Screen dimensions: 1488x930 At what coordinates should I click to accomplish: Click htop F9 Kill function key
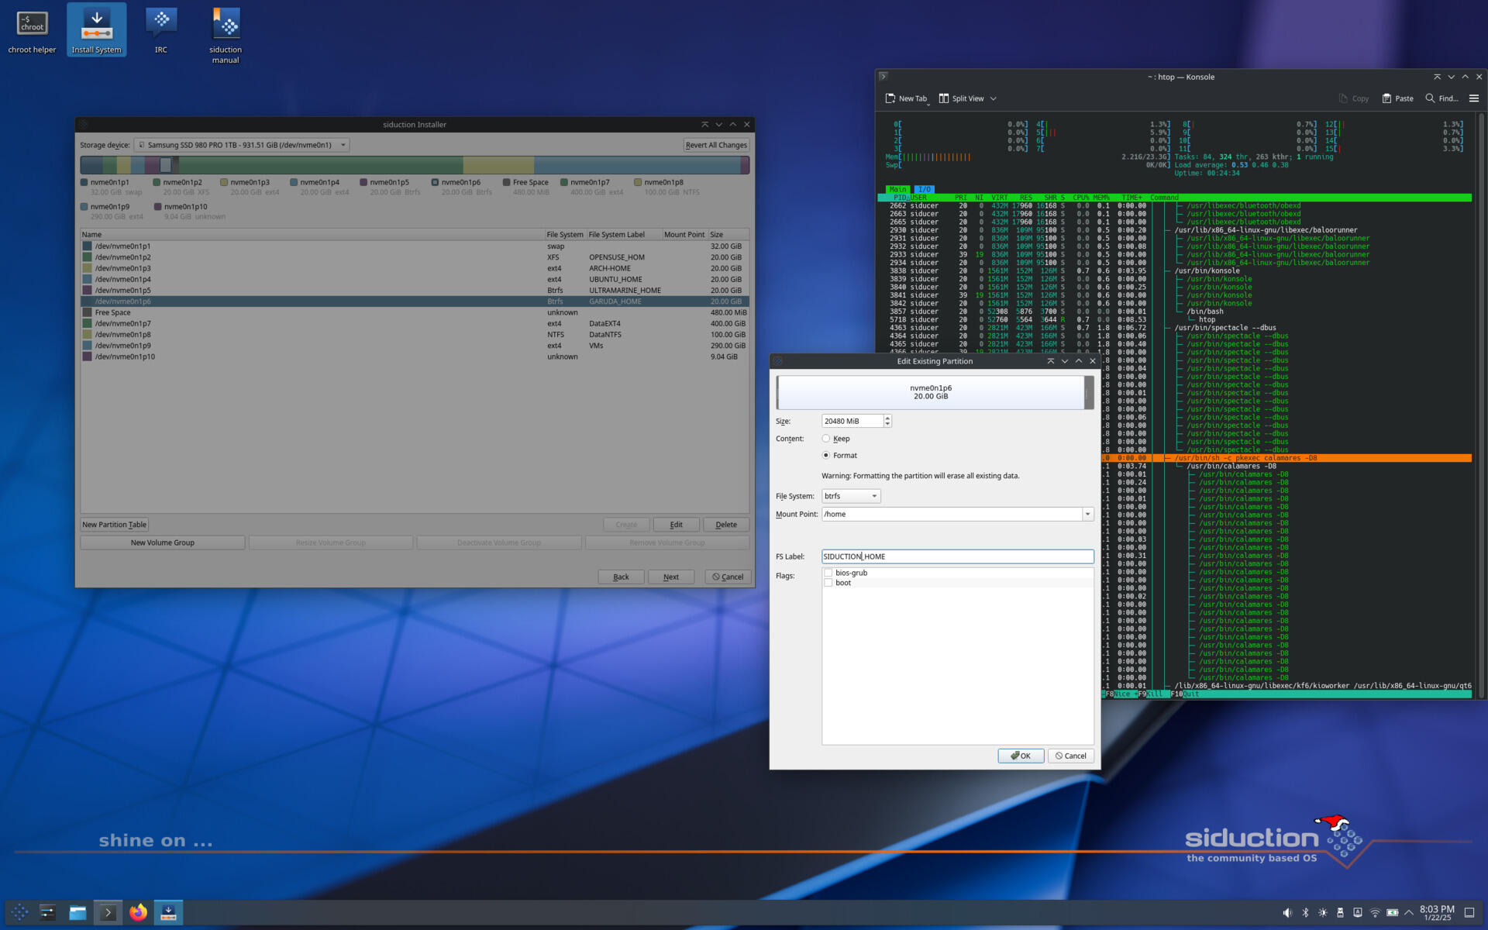[1150, 694]
